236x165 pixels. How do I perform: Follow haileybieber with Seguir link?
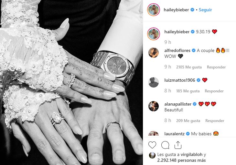click(205, 10)
